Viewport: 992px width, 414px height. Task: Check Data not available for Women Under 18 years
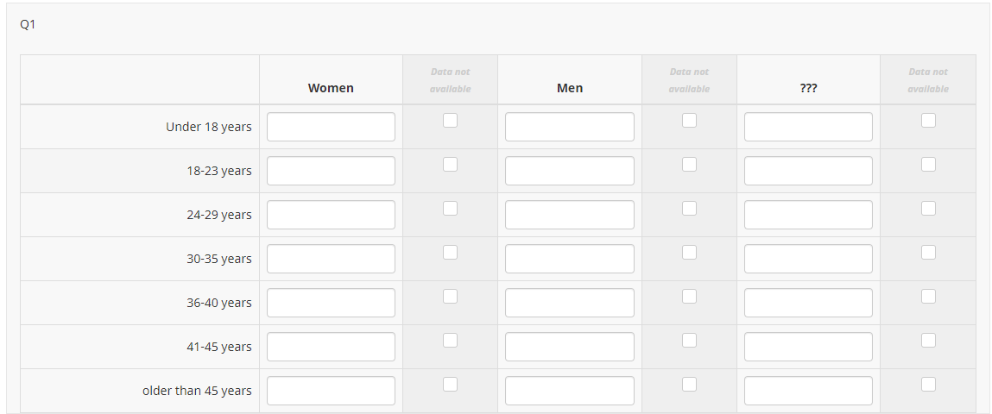[x=450, y=121]
